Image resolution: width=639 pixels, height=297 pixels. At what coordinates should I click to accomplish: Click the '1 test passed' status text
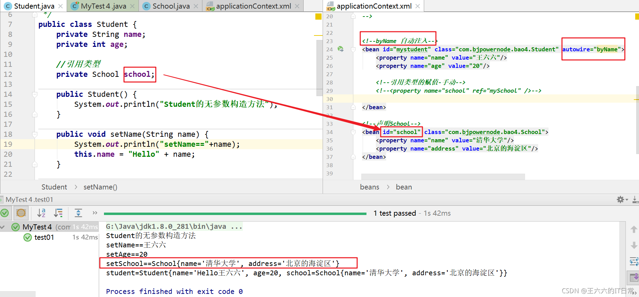click(x=394, y=213)
